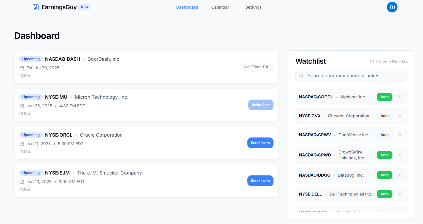Click the Upcoming badge on Smucker card

coord(31,173)
